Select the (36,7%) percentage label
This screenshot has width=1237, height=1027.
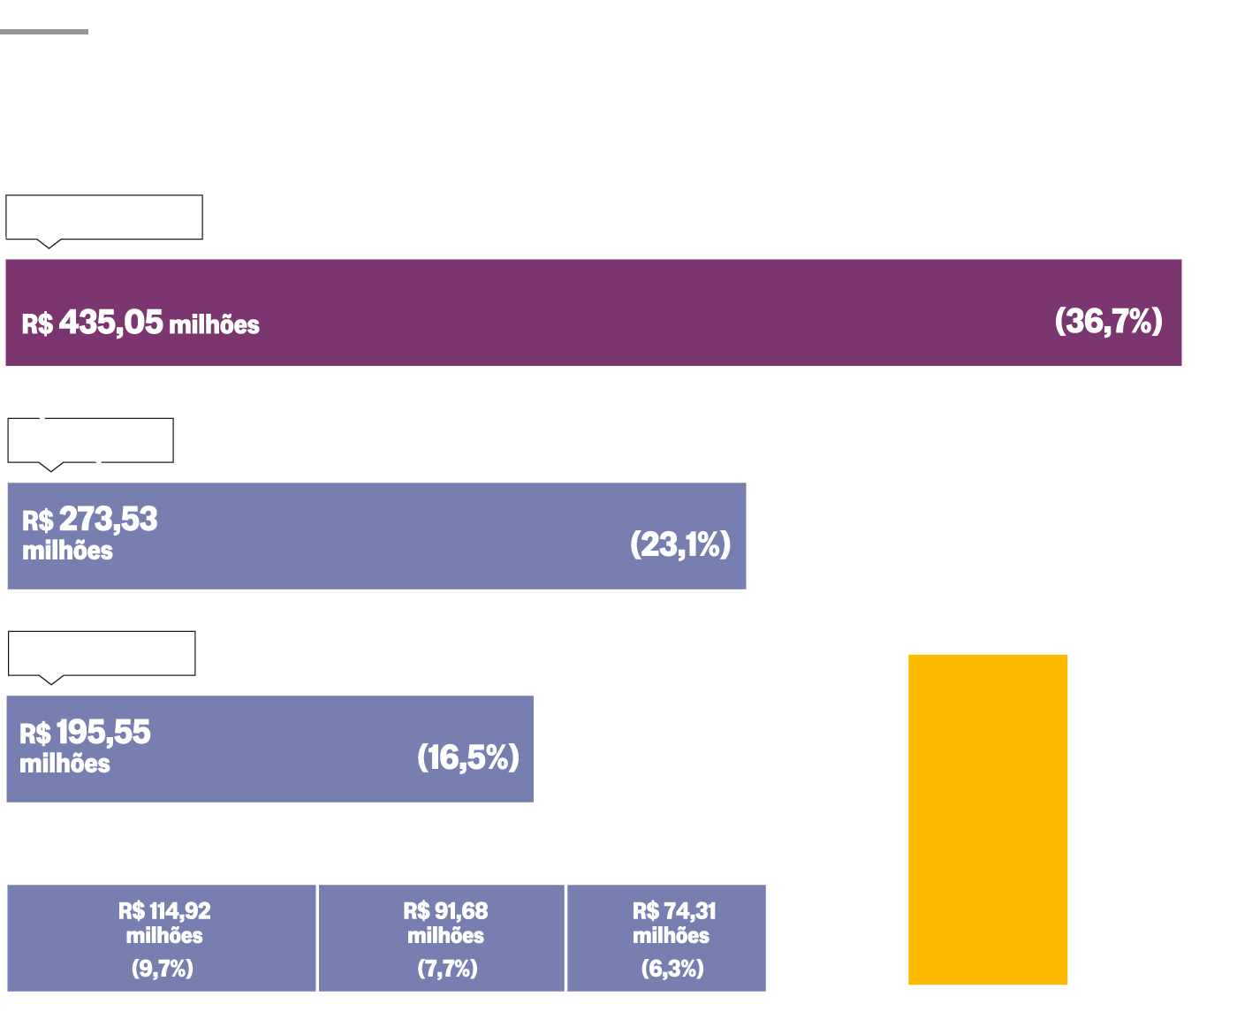[x=1108, y=321]
